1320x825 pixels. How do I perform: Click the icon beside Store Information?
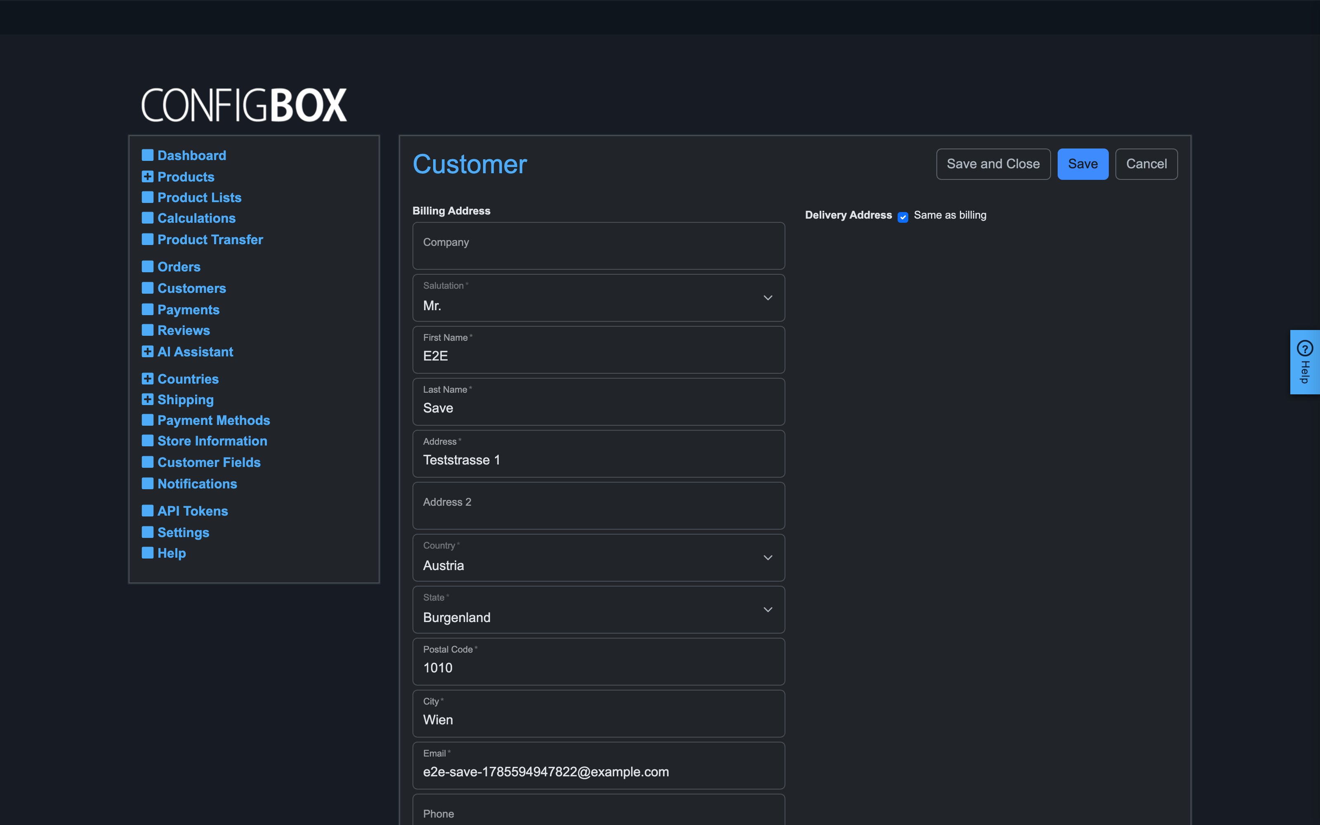[147, 440]
